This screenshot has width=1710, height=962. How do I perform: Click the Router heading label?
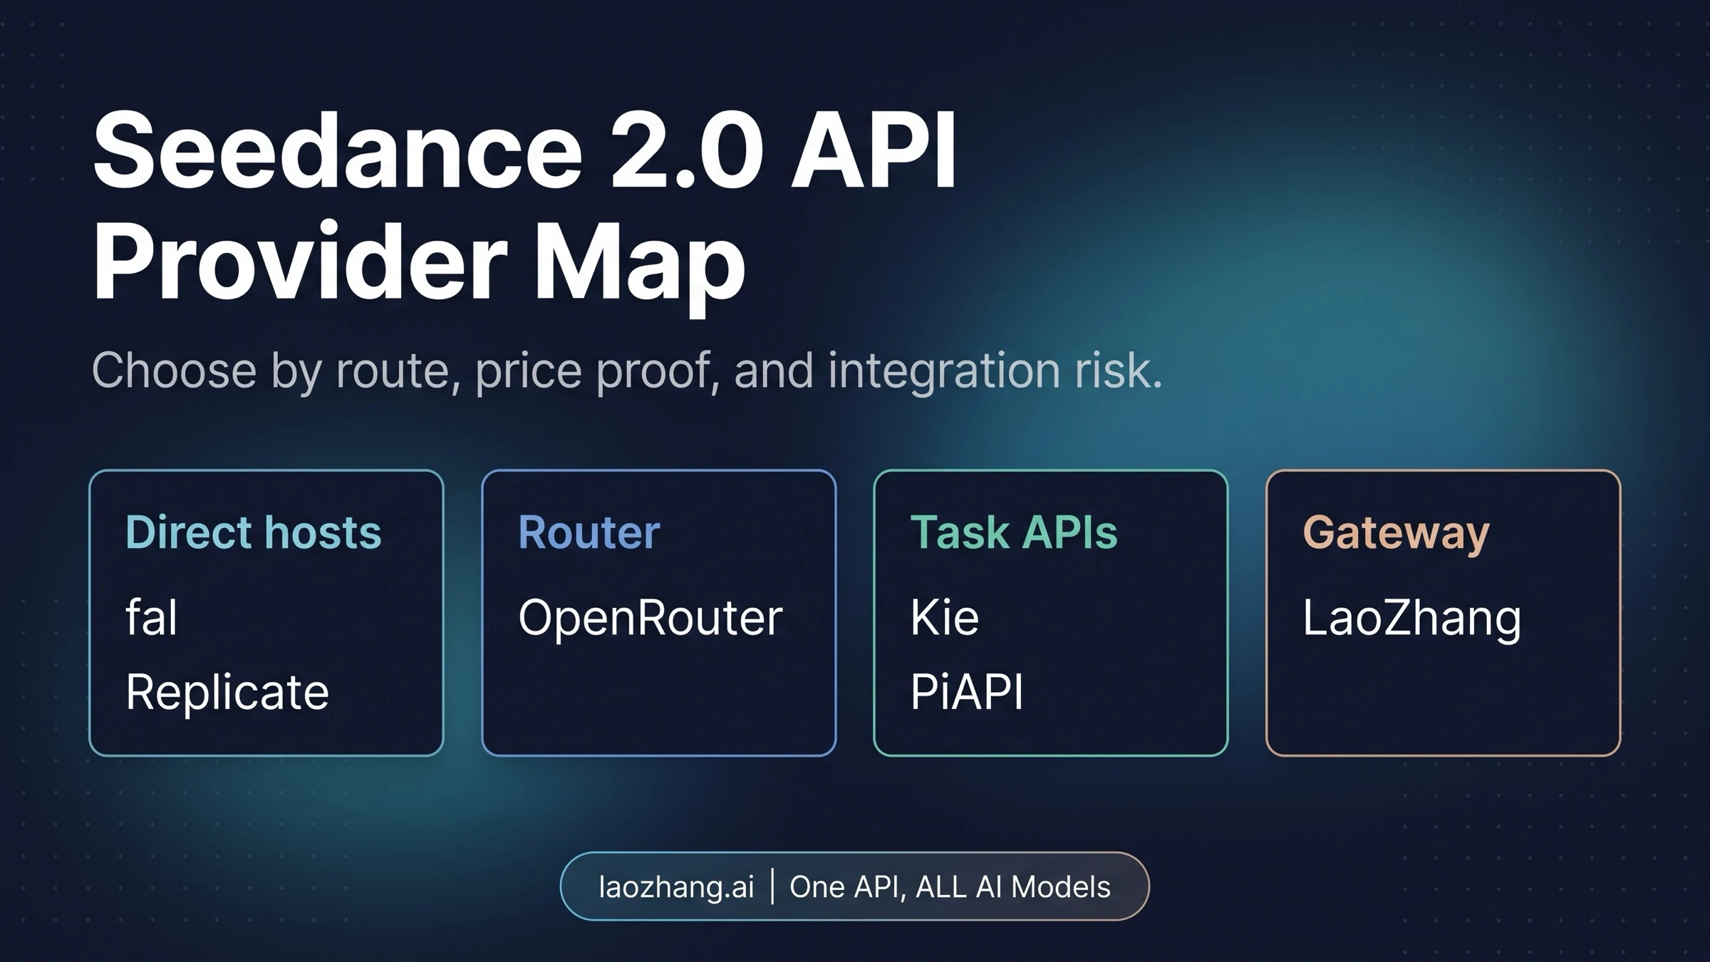590,531
